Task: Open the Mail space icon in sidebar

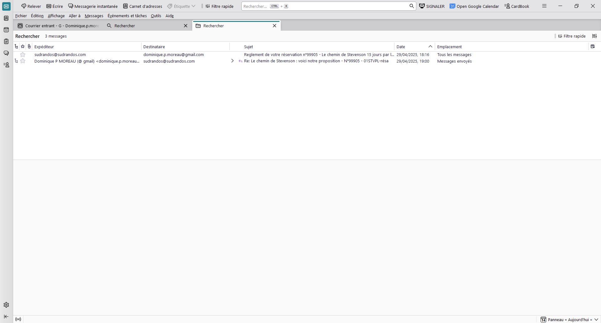Action: [x=6, y=6]
